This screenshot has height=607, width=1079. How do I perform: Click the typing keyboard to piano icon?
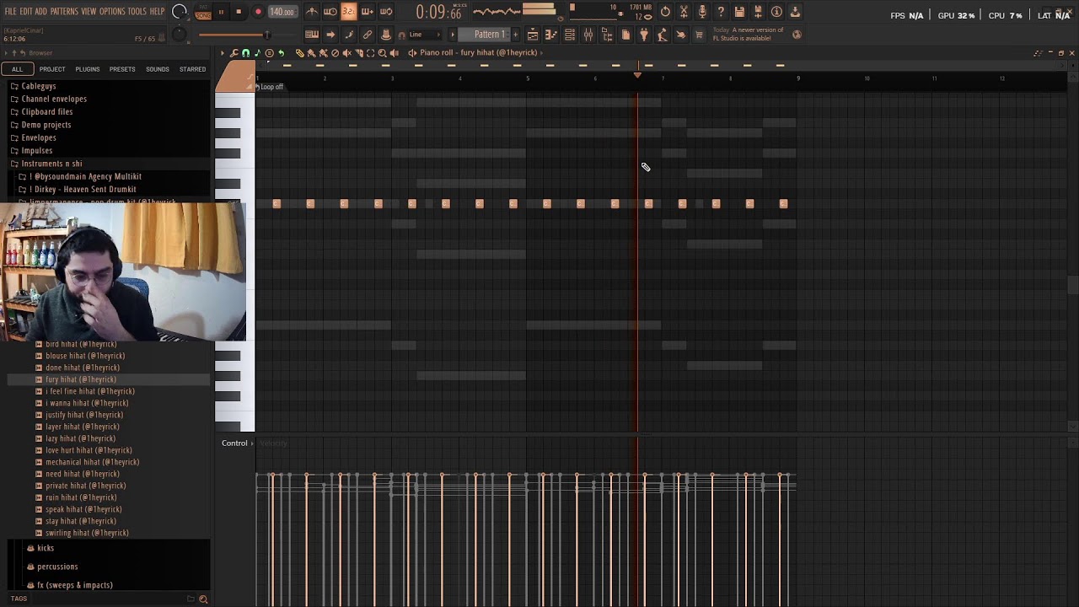[x=312, y=35]
